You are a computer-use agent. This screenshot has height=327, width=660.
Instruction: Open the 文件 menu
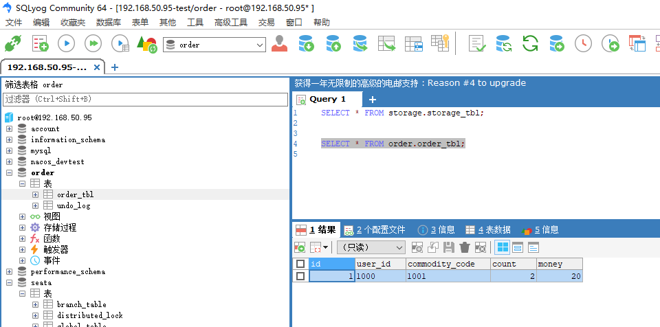pos(14,23)
